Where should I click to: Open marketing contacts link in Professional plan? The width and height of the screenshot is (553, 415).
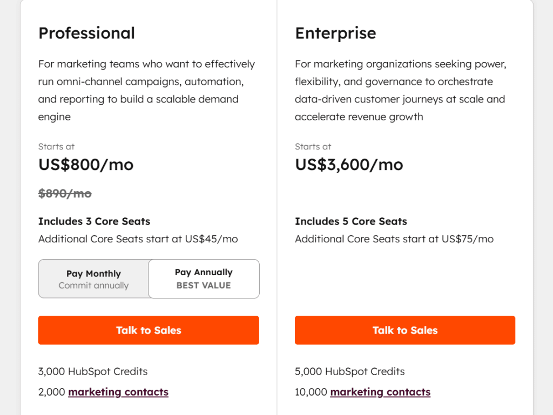pos(118,392)
